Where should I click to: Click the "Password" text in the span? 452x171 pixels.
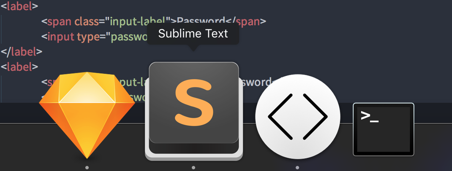[201, 21]
